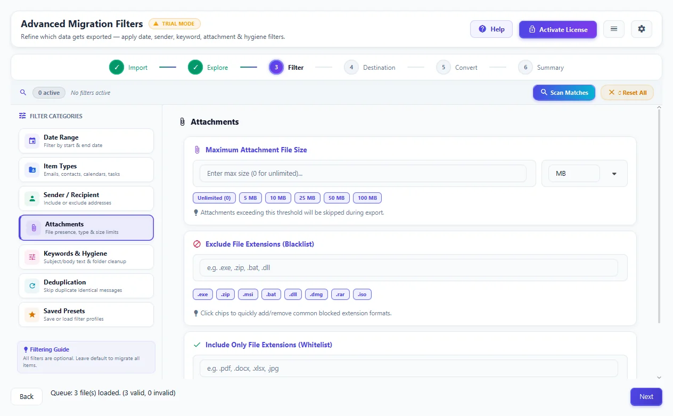Screen dimensions: 673x416
Task: Click the Saved Presets star icon
Action: [32, 315]
